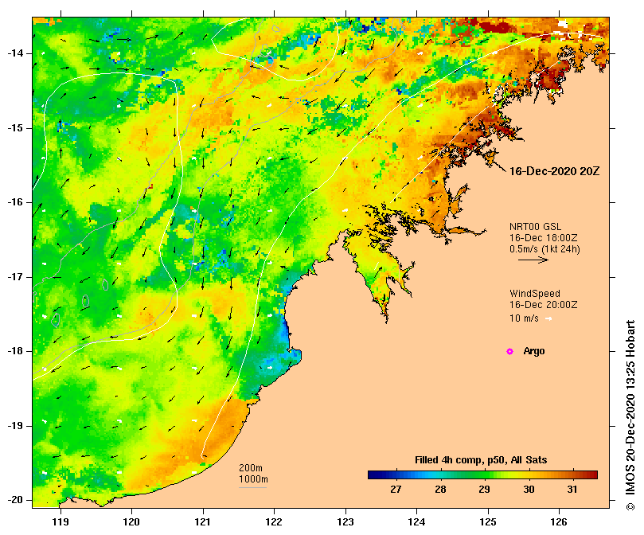Click the '1000m' depth contour label
This screenshot has height=535, width=644.
pos(253,479)
